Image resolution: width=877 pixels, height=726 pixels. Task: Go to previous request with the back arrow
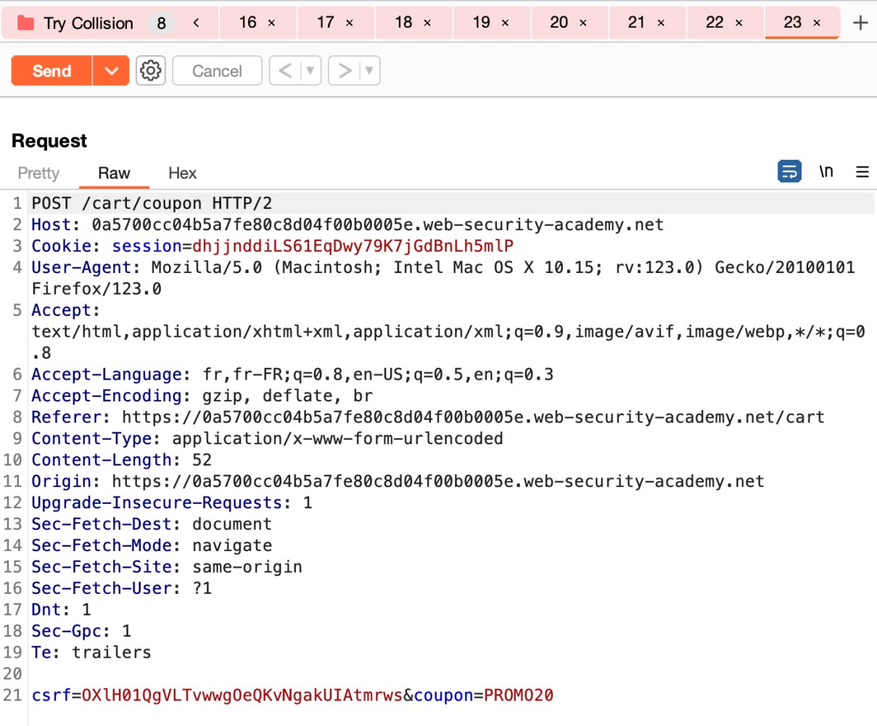click(x=286, y=70)
